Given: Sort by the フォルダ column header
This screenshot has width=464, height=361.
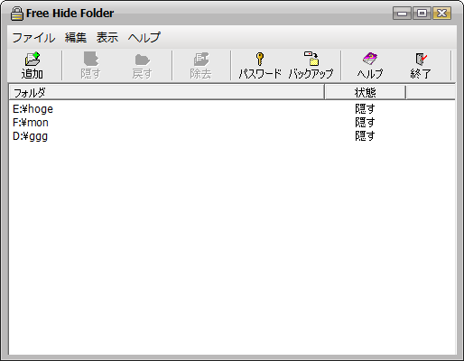Looking at the screenshot, I should click(x=167, y=92).
